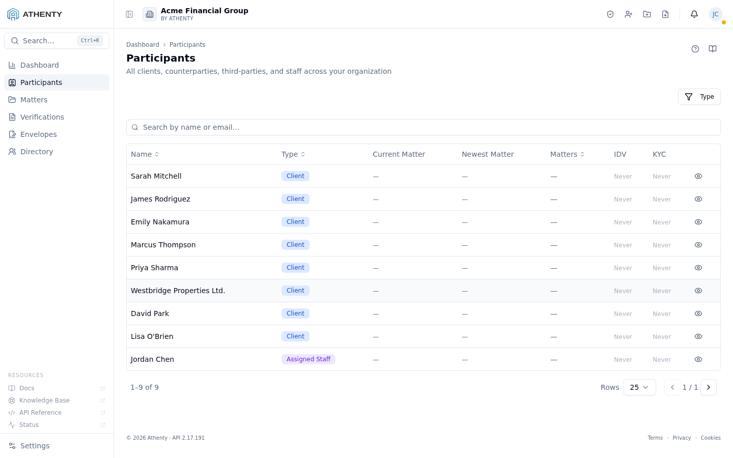View James Rodriguez via eye icon
Image resolution: width=733 pixels, height=458 pixels.
(x=698, y=199)
